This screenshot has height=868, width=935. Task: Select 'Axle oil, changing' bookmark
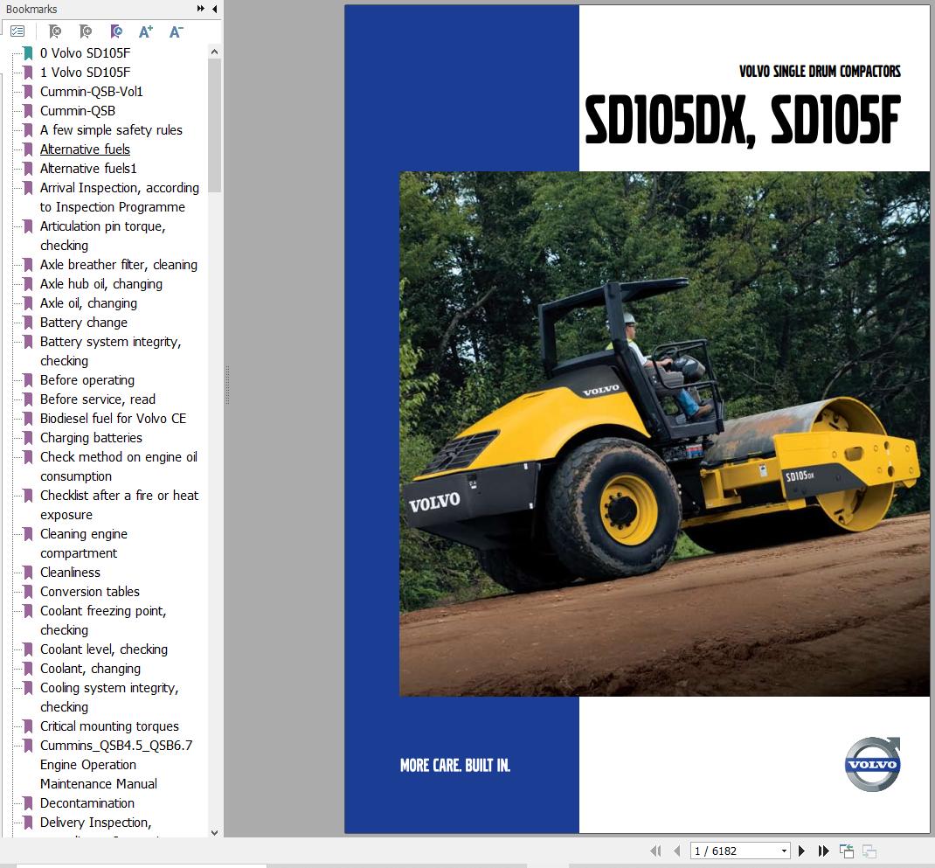tap(88, 303)
